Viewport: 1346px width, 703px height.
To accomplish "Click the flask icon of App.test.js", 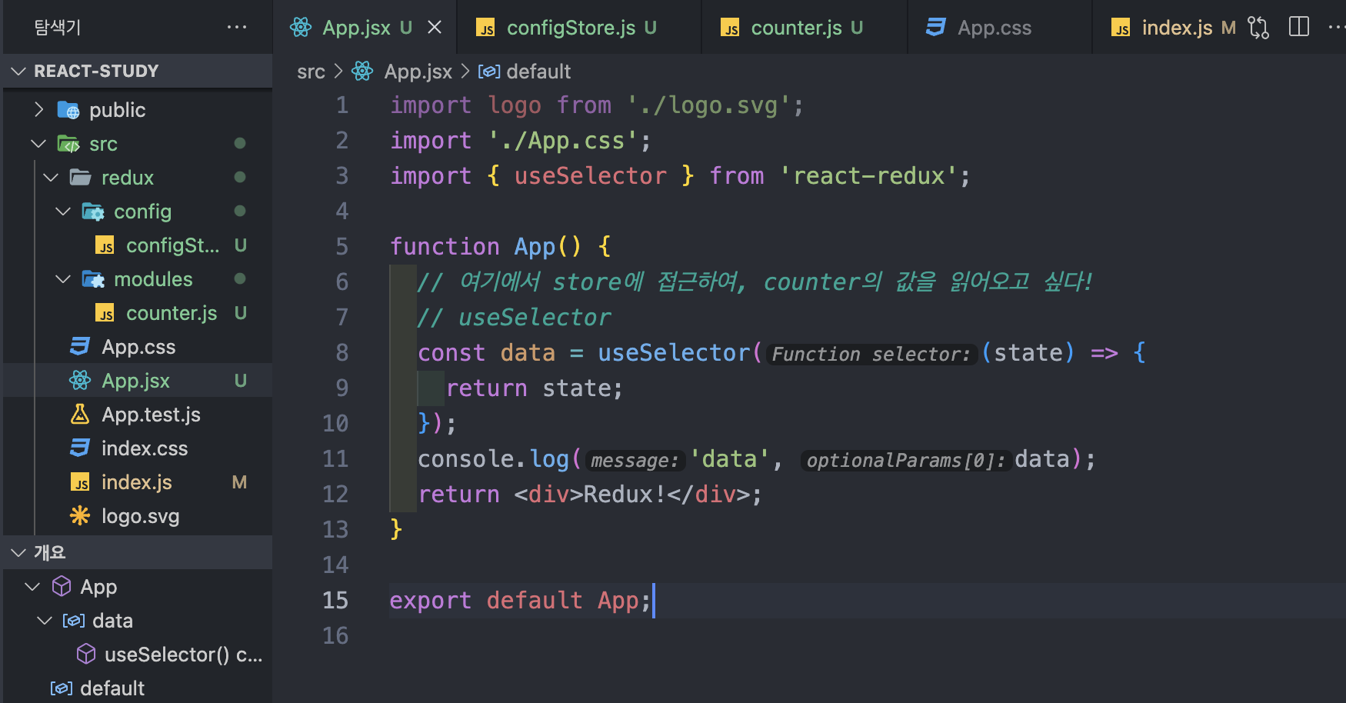I will (80, 415).
